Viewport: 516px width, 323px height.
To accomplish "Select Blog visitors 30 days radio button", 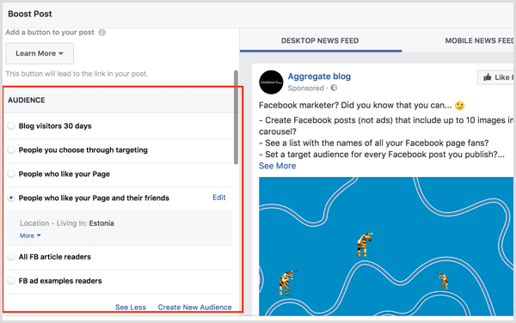I will [x=11, y=125].
